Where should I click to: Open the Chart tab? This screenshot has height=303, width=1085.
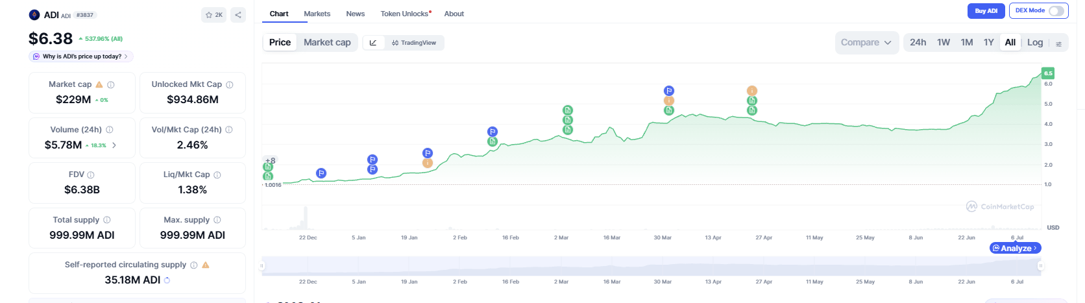pos(279,14)
